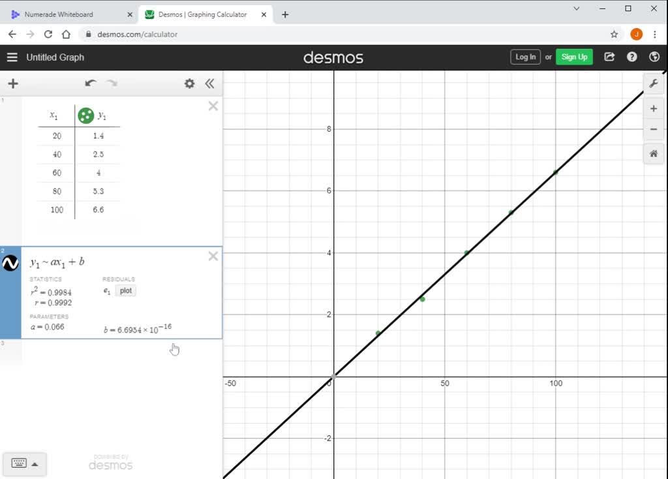Open the language globe menu
Image resolution: width=668 pixels, height=479 pixels.
tap(654, 57)
